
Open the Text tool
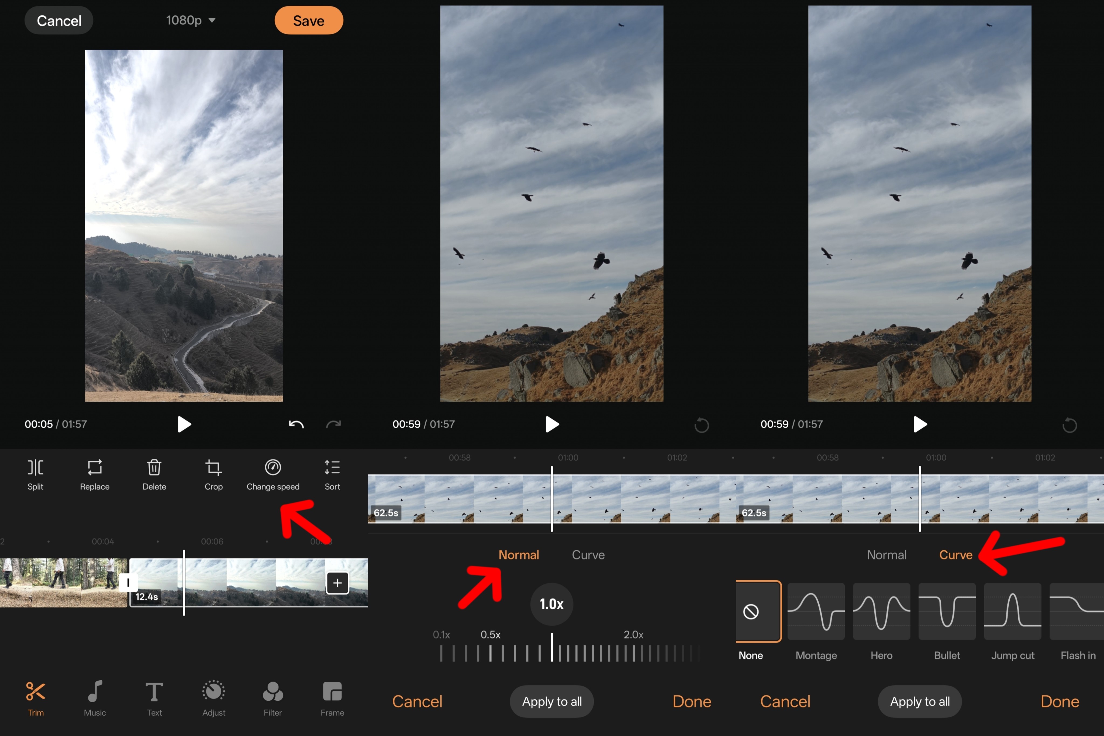(x=154, y=699)
